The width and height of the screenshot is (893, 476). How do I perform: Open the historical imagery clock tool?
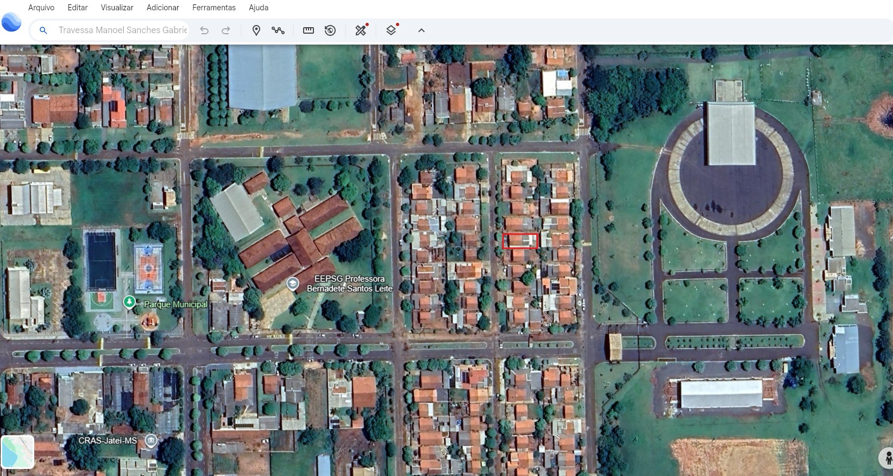click(x=330, y=30)
